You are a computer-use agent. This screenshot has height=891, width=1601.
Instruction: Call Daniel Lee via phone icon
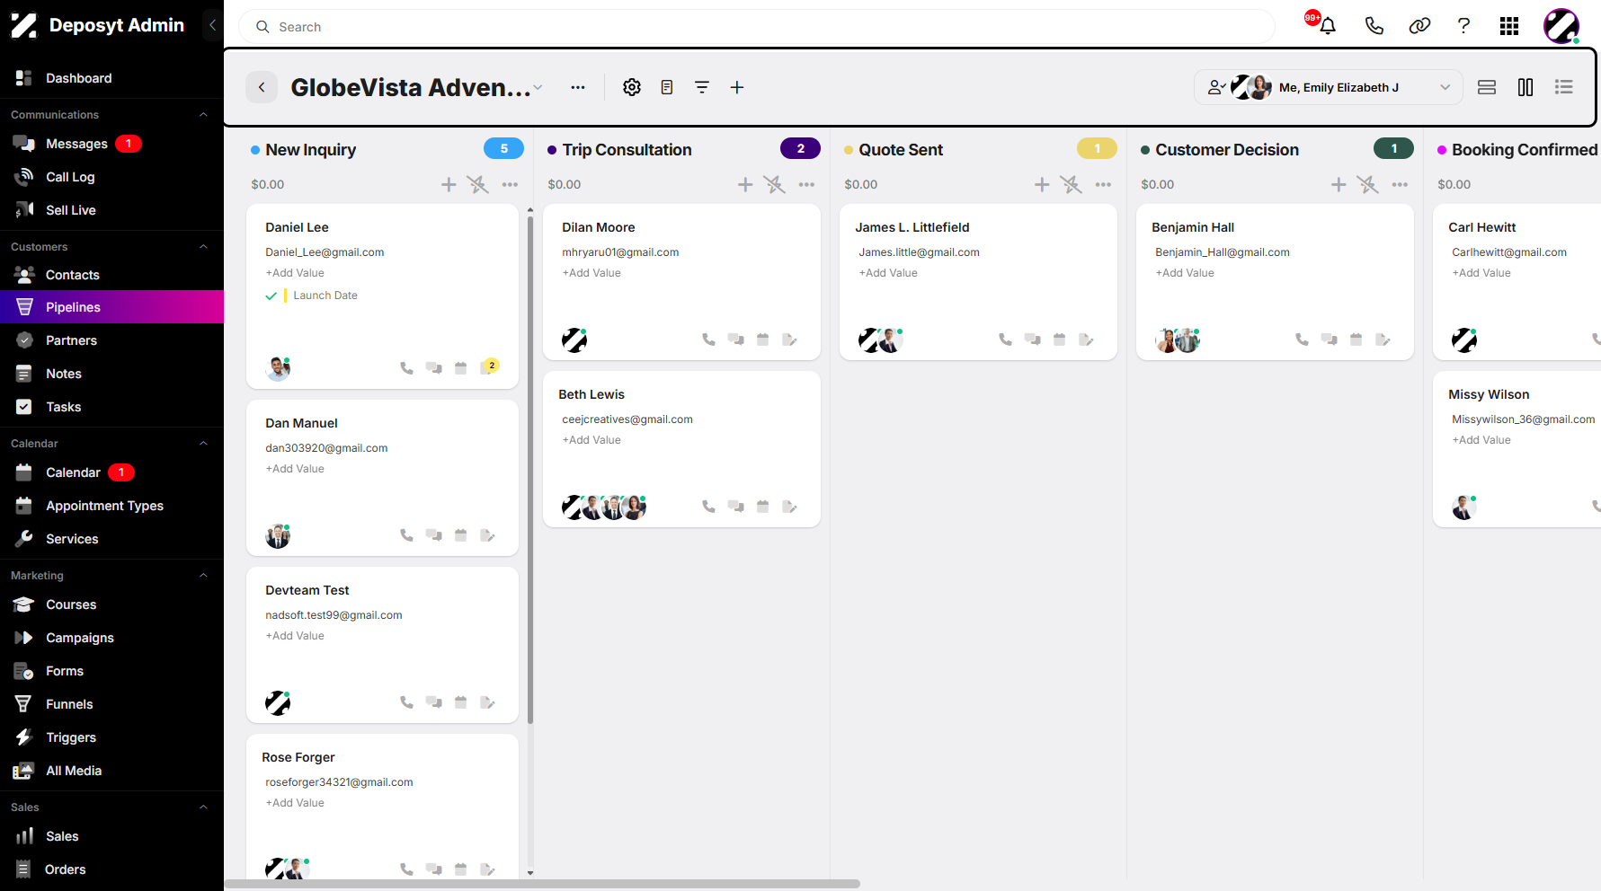[x=406, y=368]
